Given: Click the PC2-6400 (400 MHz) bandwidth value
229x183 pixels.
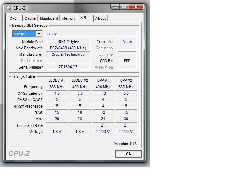Looking at the screenshot, I should pos(68,48).
